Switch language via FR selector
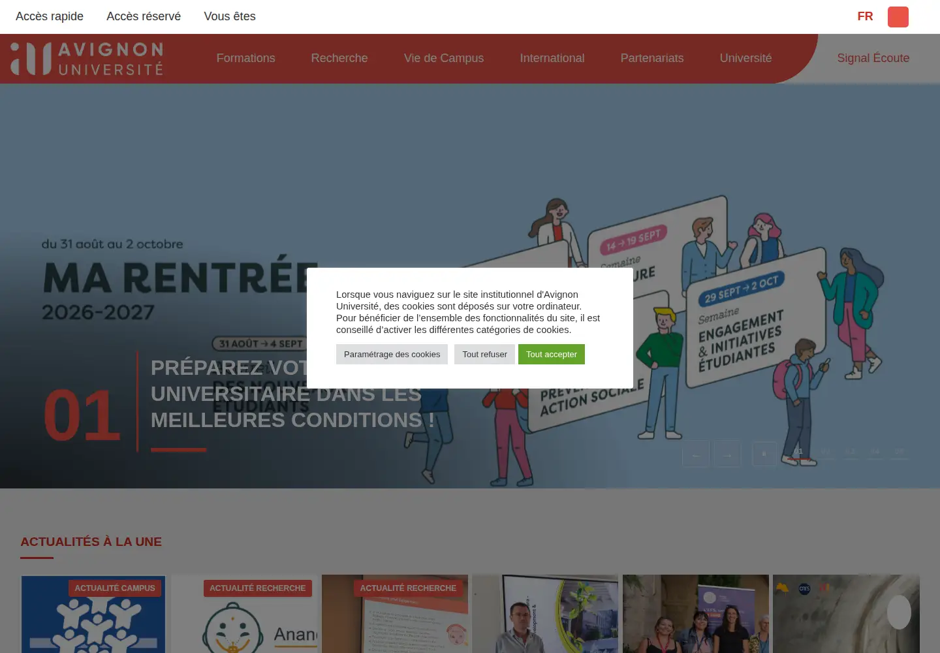 pyautogui.click(x=865, y=16)
